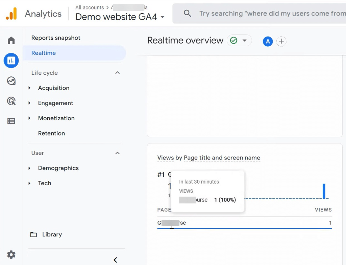Image resolution: width=346 pixels, height=265 pixels.
Task: Collapse the User section
Action: (x=117, y=153)
